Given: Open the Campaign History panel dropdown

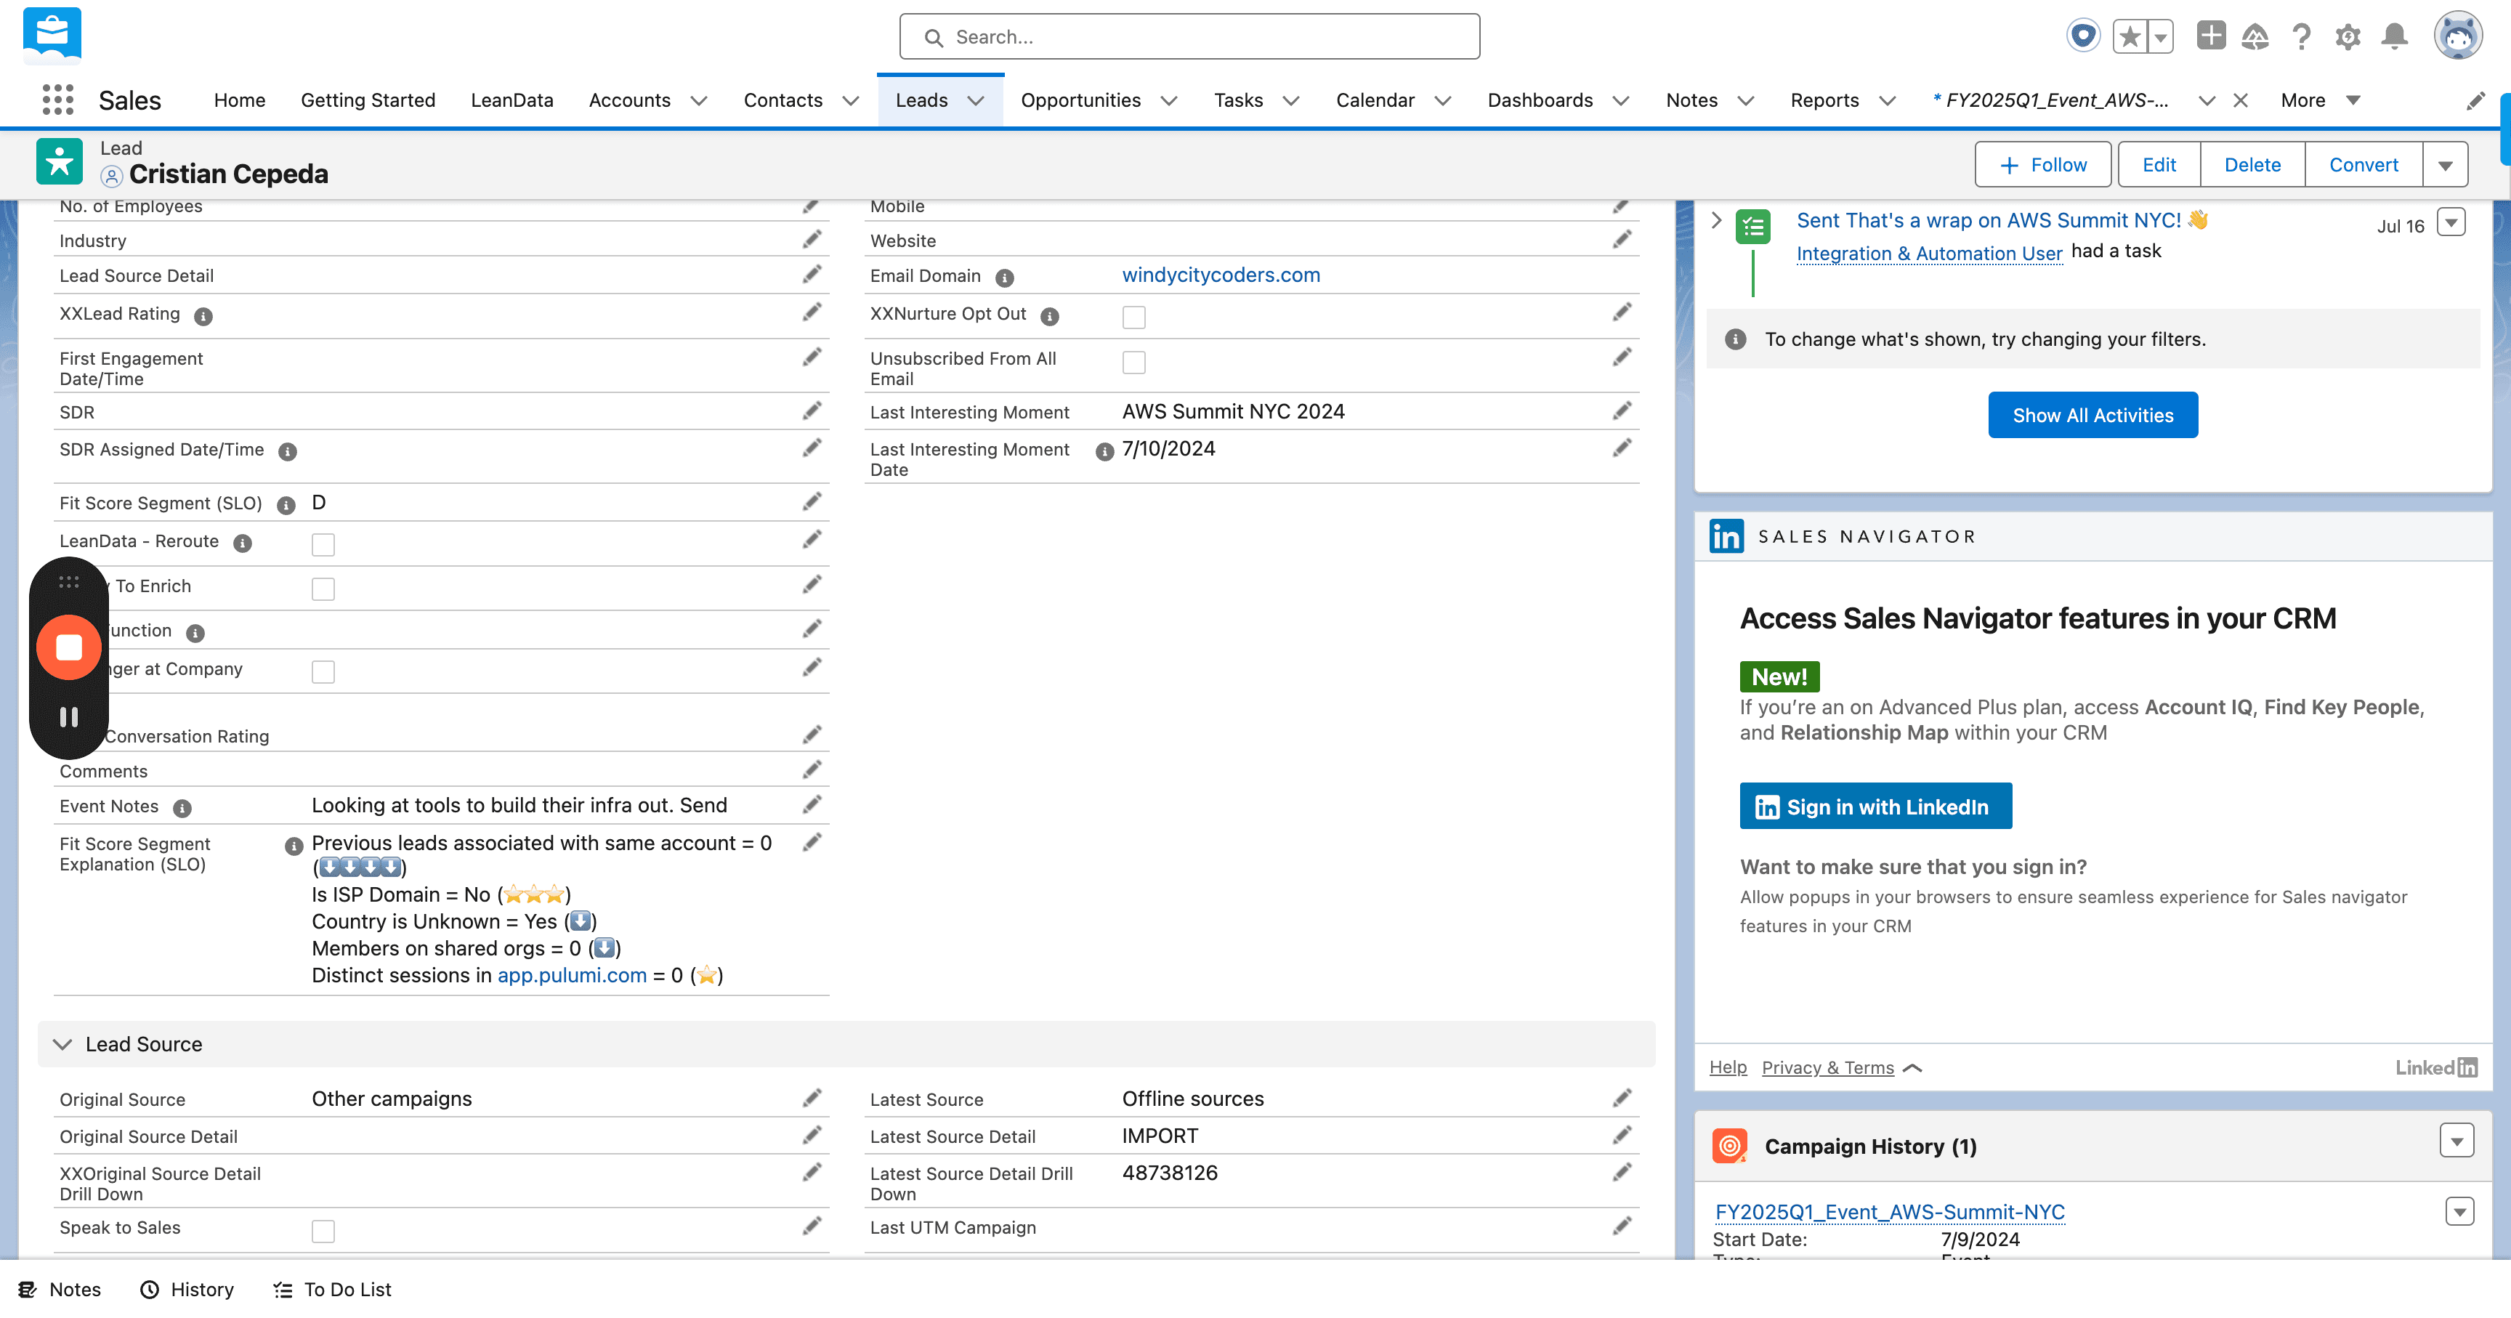Looking at the screenshot, I should tap(2457, 1141).
